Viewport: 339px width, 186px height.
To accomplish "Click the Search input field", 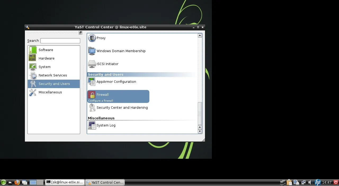I will point(60,41).
